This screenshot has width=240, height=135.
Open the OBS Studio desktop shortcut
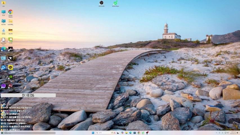(x=101, y=3)
